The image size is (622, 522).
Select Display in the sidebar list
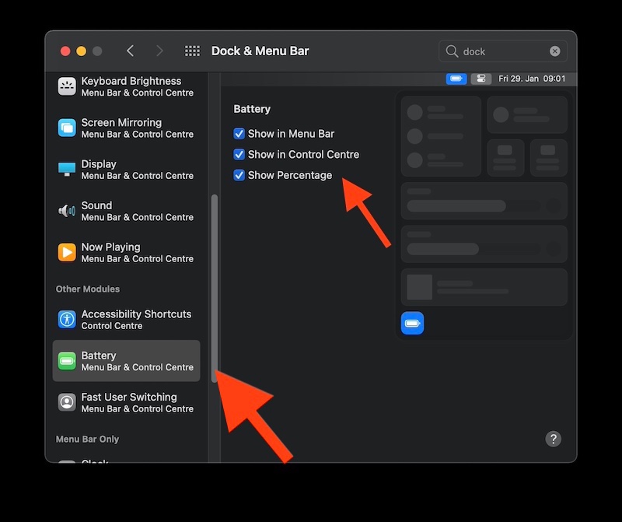point(126,170)
